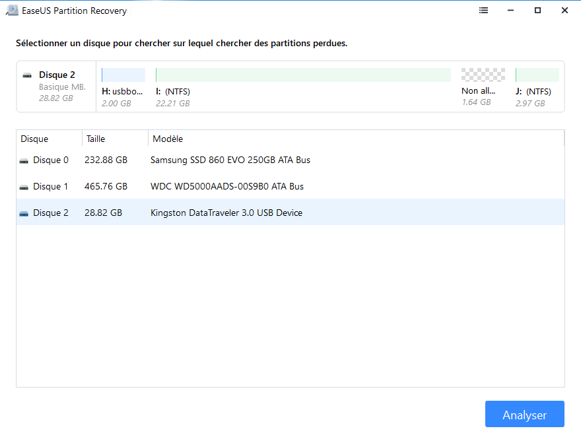The height and width of the screenshot is (443, 581).
Task: Click WDC WD5000AADS-00S9B0 ATA Bus model
Action: click(227, 186)
